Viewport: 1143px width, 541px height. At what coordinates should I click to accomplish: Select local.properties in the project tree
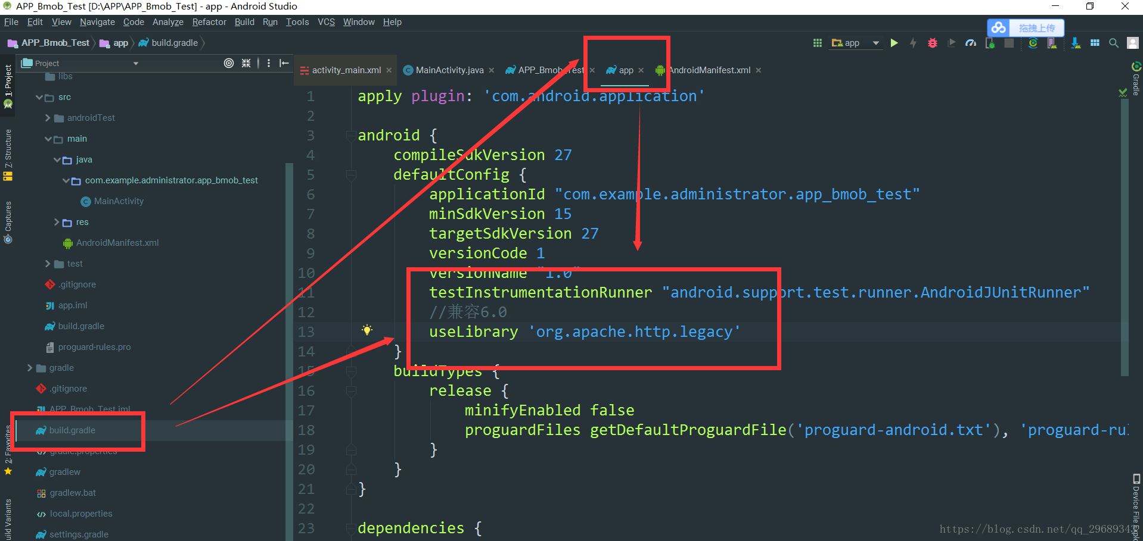click(x=81, y=514)
